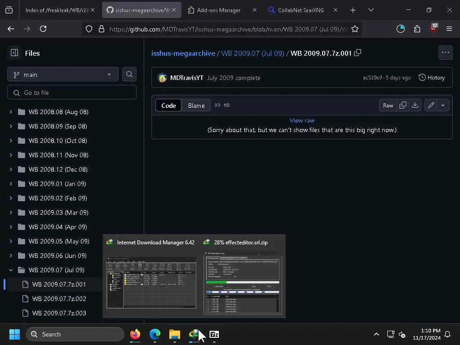Expand the WB 2008.09 (Sep 08) folder
Screen dimensions: 460x345
[x=11, y=126]
